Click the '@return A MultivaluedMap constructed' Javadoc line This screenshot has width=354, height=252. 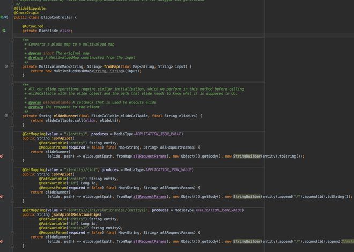[x=82, y=58]
